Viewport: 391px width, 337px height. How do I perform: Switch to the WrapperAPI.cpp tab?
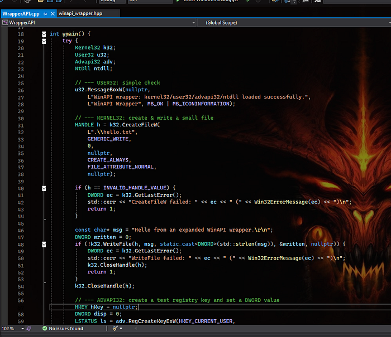[21, 14]
